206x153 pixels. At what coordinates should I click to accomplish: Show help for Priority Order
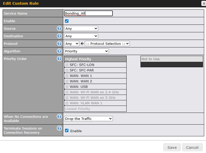pos(59,59)
